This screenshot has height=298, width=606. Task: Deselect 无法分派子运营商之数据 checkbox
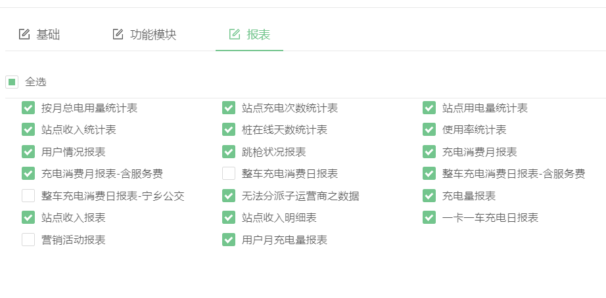(x=229, y=196)
